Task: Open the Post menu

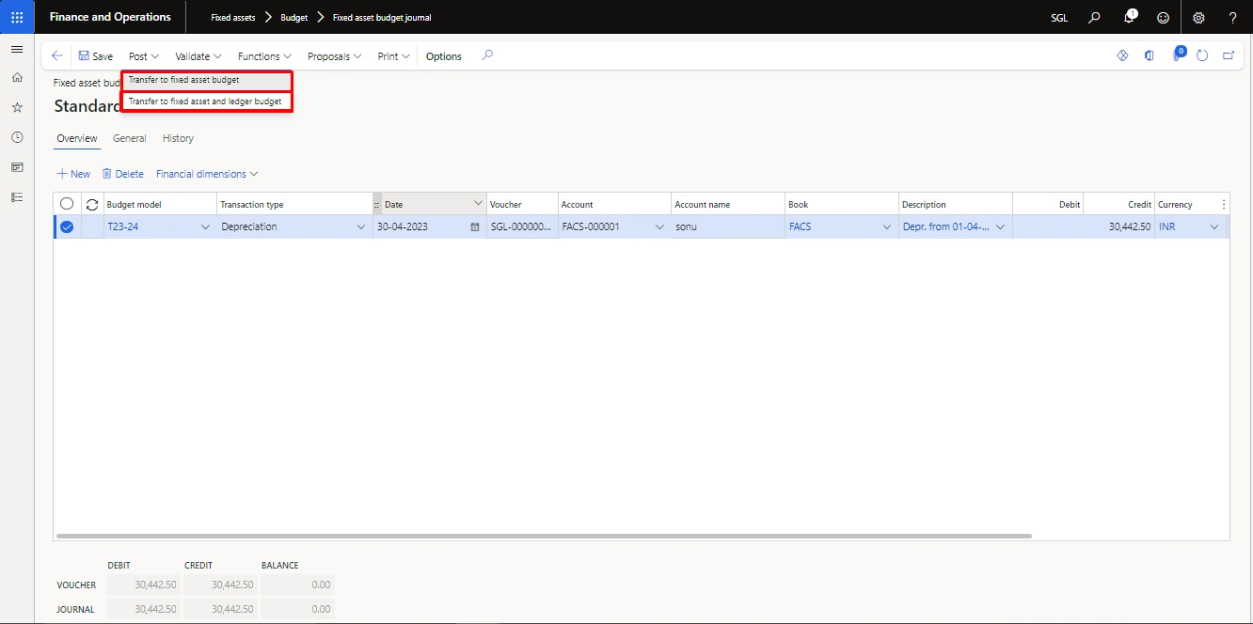Action: pyautogui.click(x=144, y=56)
